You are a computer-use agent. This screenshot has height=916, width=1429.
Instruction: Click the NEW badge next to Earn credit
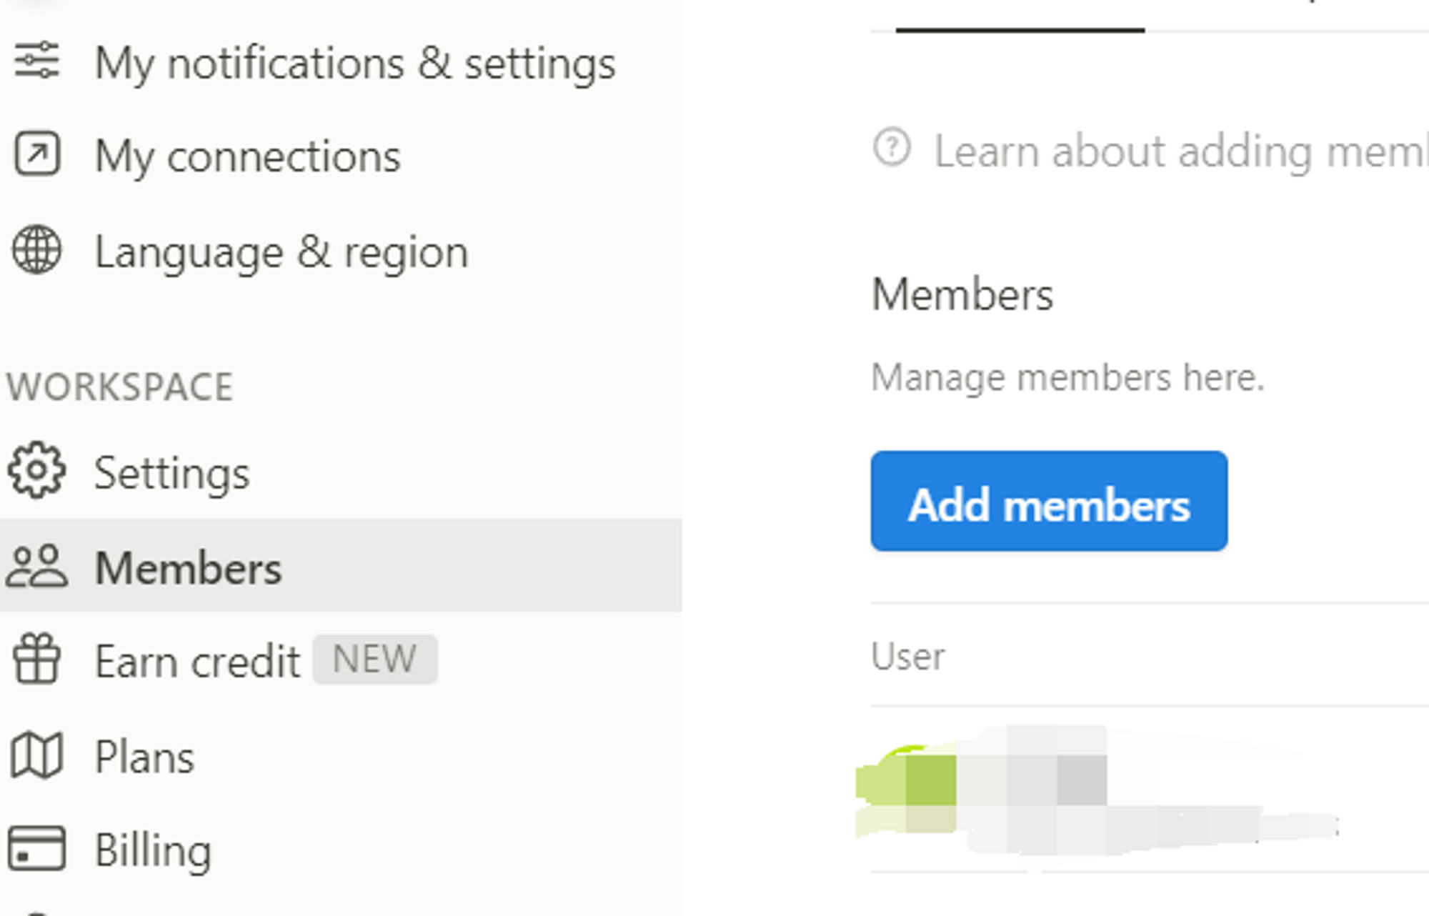point(374,659)
